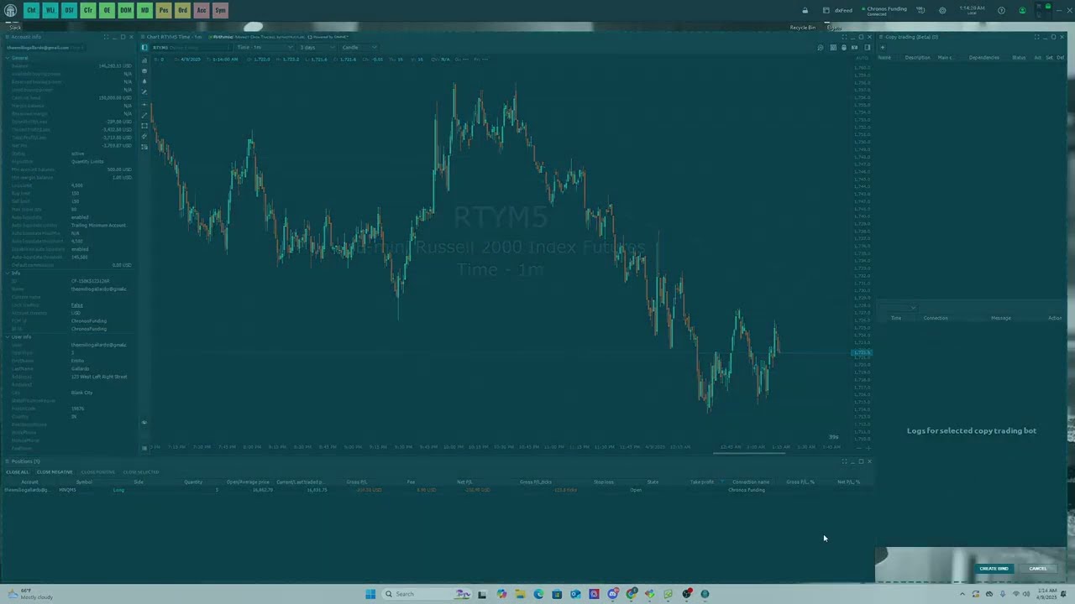Open the settings gear icon
1075x604 pixels.
pos(942,10)
